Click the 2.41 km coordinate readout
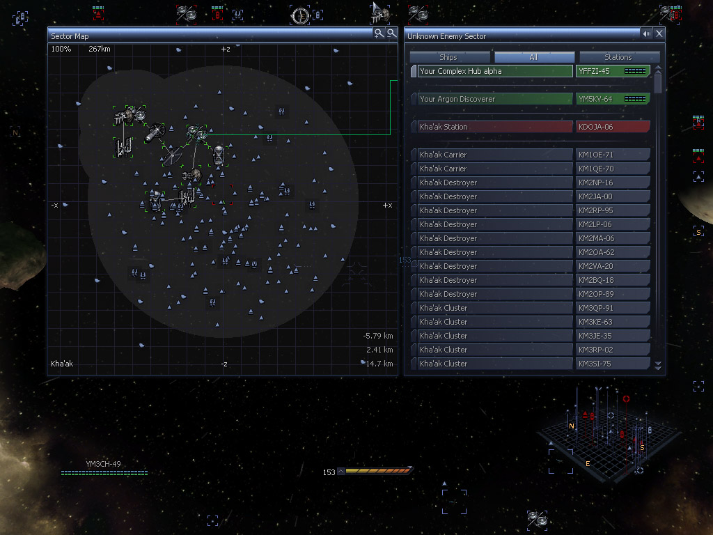The image size is (713, 535). pyautogui.click(x=379, y=350)
